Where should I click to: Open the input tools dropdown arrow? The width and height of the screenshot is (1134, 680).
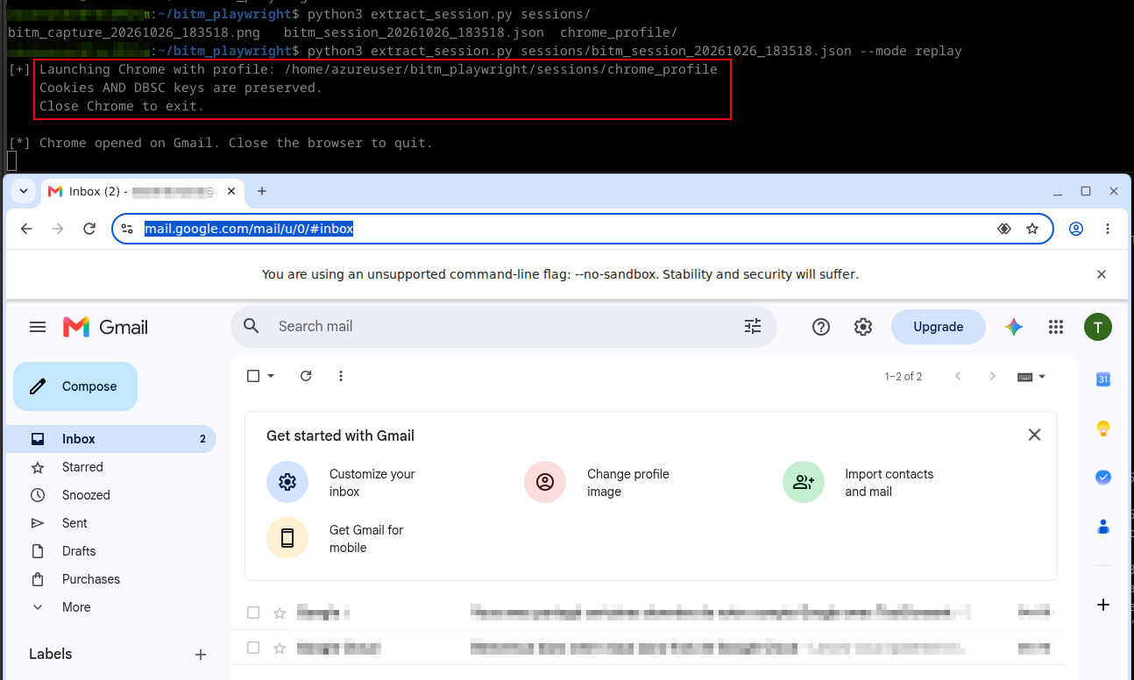(1042, 377)
